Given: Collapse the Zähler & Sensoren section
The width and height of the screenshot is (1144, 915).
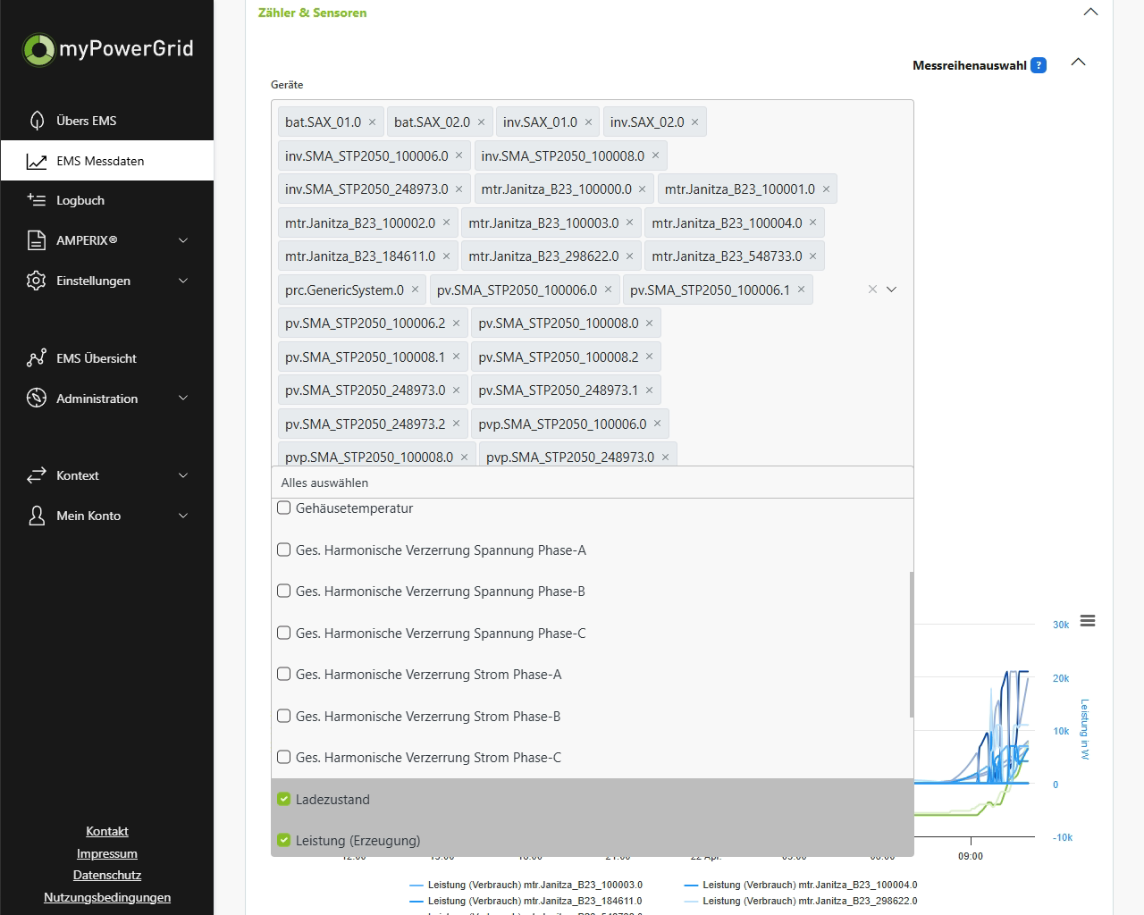Looking at the screenshot, I should click(1090, 13).
